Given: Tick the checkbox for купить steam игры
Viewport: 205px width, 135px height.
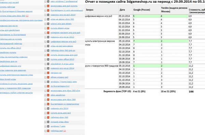Looking at the screenshot, I should point(45,28).
